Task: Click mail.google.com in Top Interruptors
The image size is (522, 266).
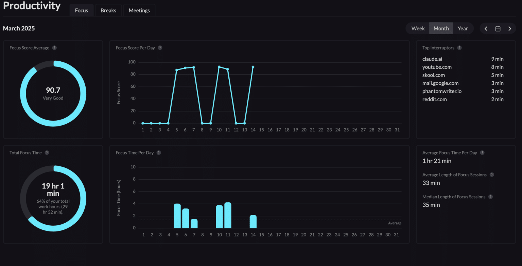Action: click(440, 83)
